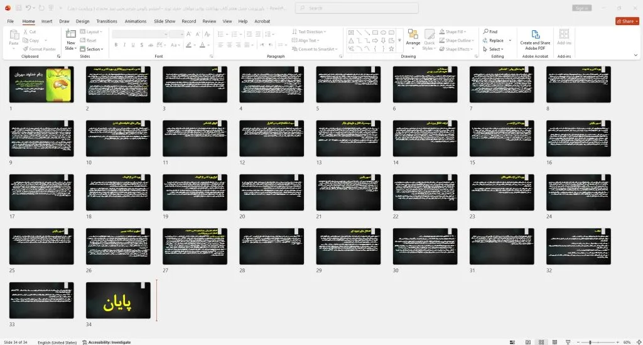Increase font size with the A-up icon
The width and height of the screenshot is (643, 345).
[x=188, y=34]
